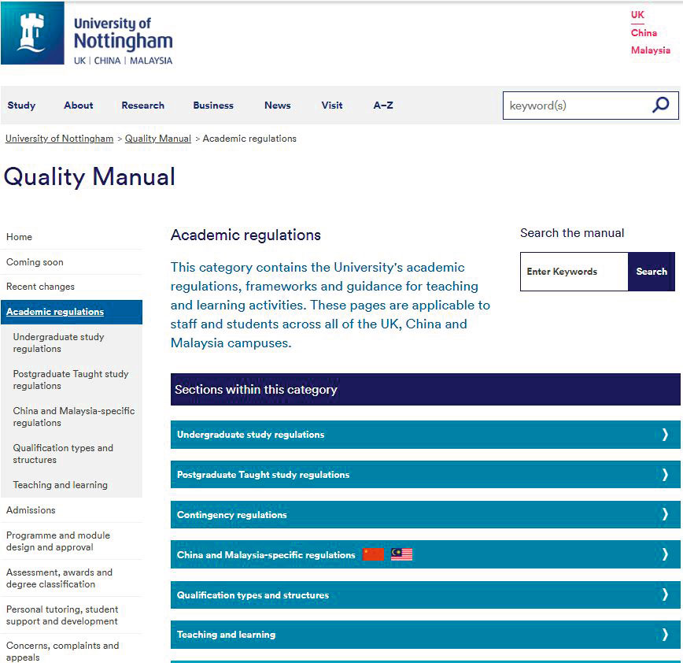Open sidebar Qualification types and structures link
Viewport: 683px width, 663px height.
coord(63,454)
